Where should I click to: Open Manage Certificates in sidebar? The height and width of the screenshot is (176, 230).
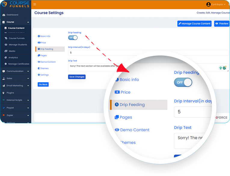[x=19, y=64]
